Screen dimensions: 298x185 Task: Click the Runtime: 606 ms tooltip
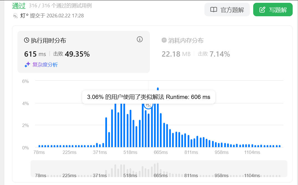point(148,97)
